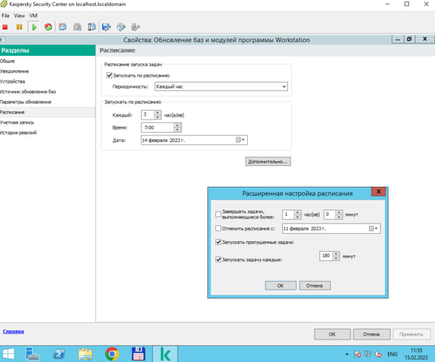Decrease the Каждый hours spinner value
This screenshot has width=435, height=362.
(157, 117)
